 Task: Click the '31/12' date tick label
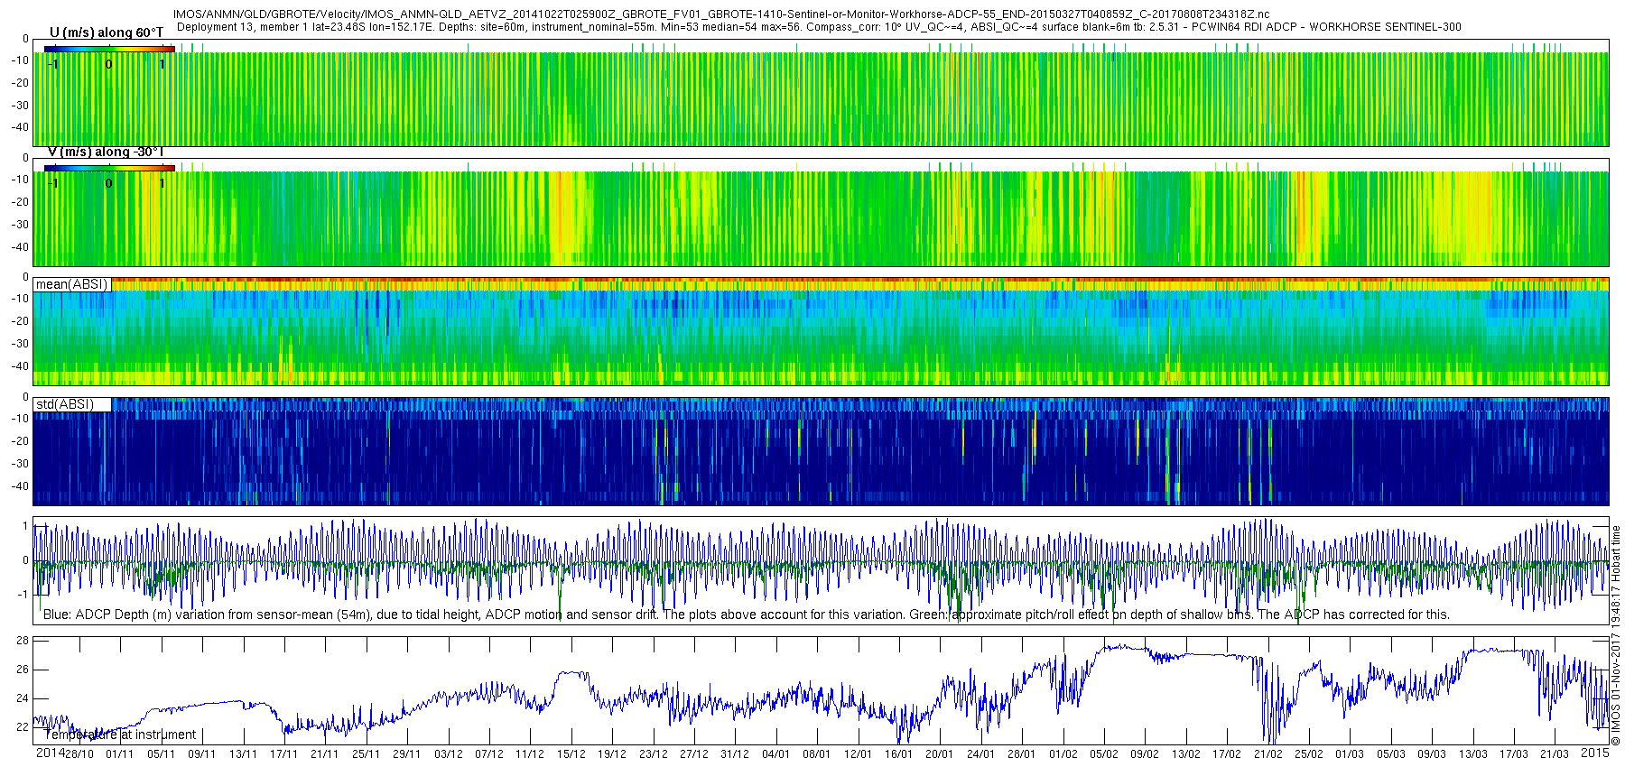point(735,754)
